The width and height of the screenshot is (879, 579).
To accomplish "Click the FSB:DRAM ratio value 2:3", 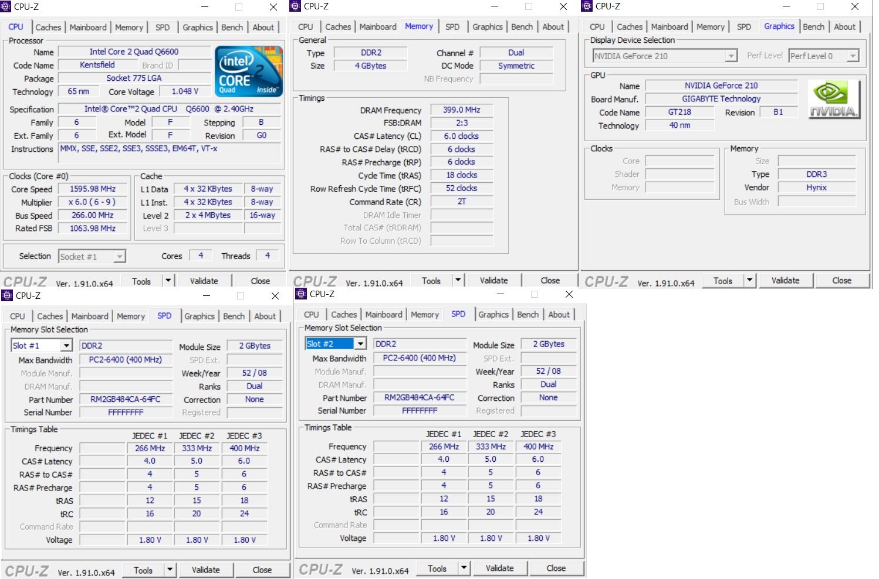I will tap(461, 122).
